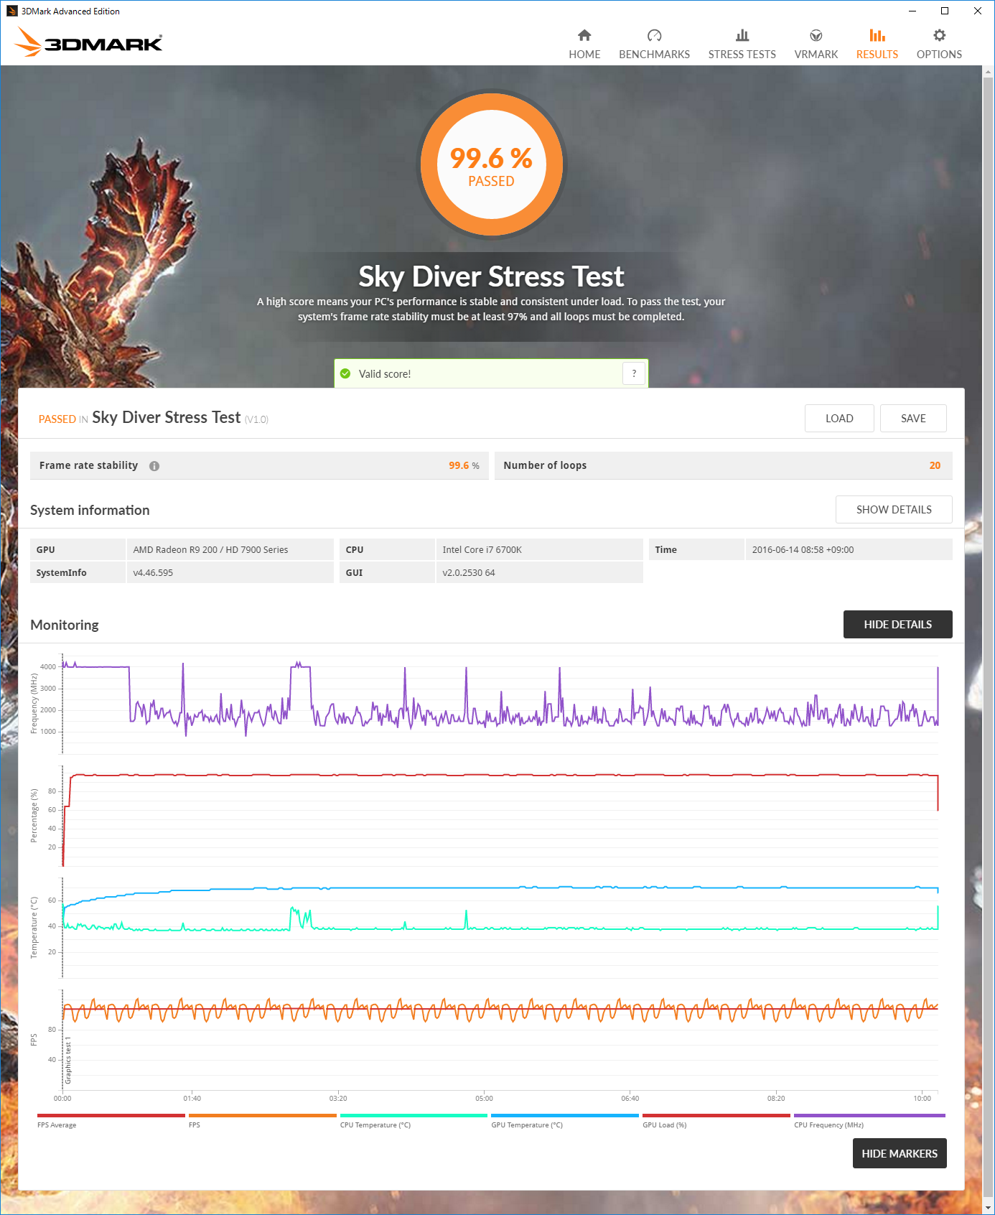Click the scrollbar down arrow
The height and width of the screenshot is (1215, 995).
(989, 1209)
